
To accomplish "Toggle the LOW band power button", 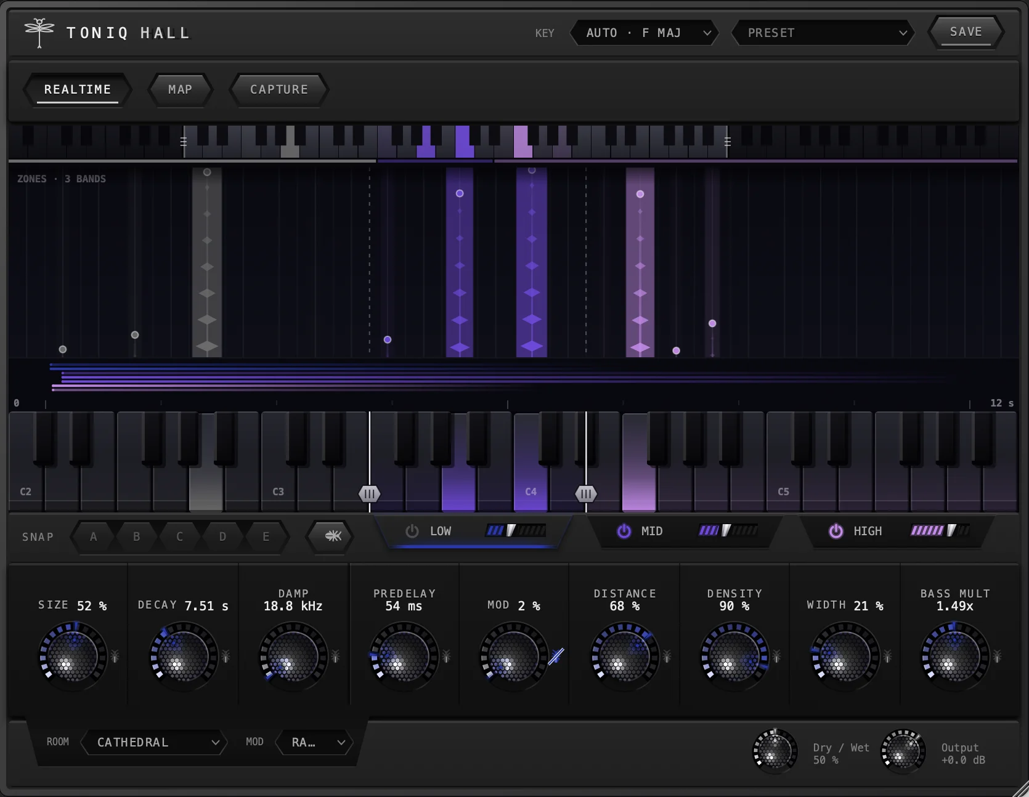I will (x=412, y=531).
